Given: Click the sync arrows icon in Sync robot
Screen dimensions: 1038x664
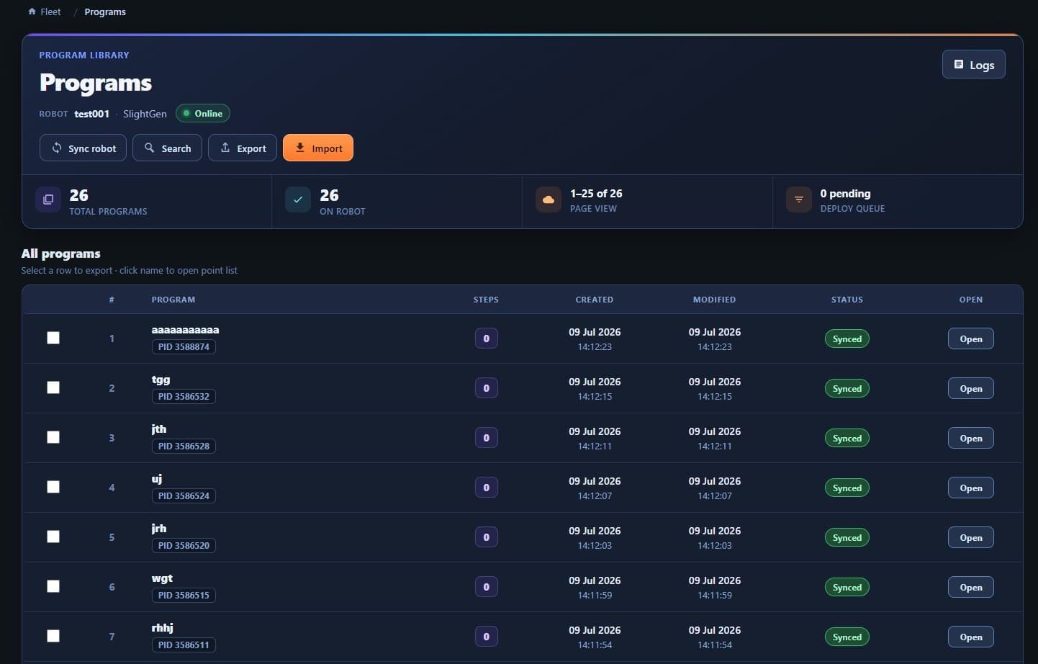Looking at the screenshot, I should pos(56,148).
